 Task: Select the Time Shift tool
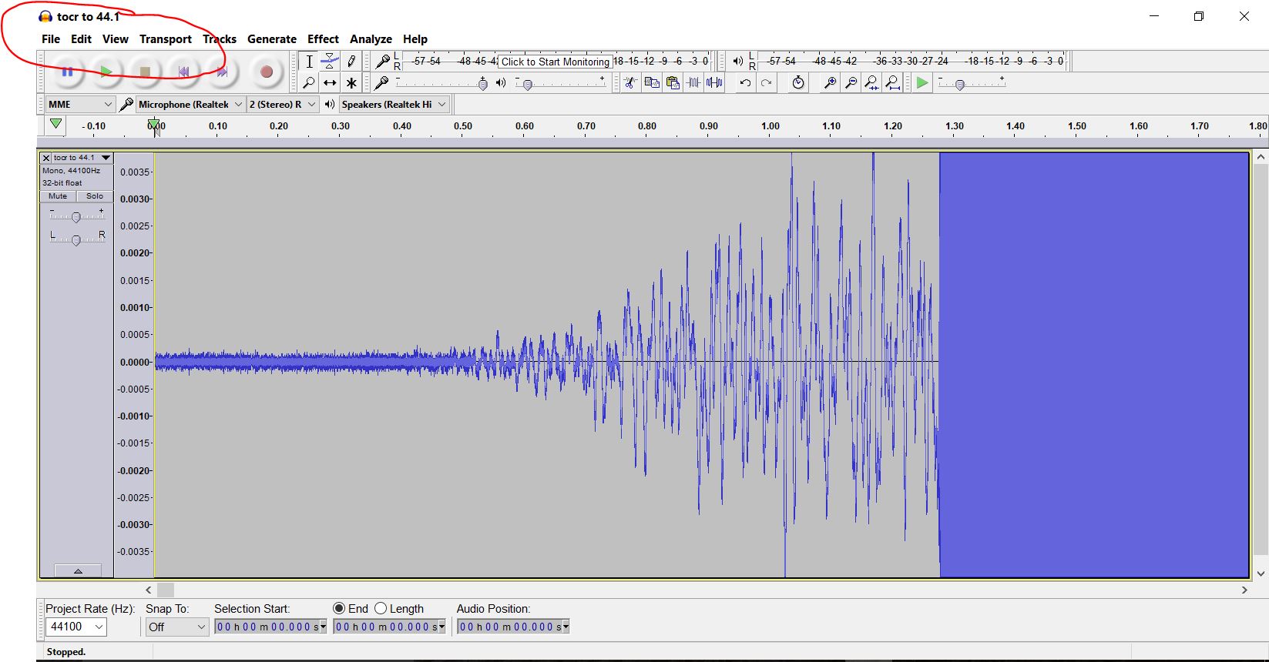(330, 82)
